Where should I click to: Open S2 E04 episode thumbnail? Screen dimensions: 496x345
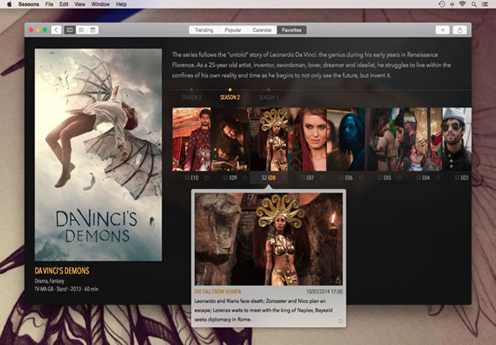pos(423,139)
